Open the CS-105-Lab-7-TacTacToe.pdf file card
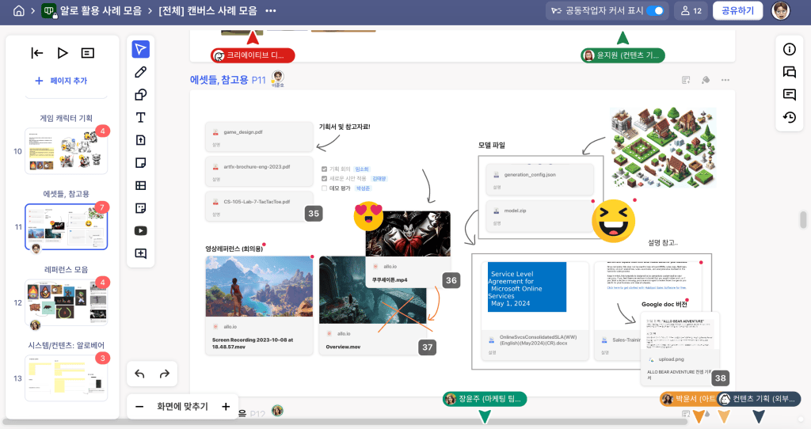Viewport: 811px width, 429px height. click(x=259, y=207)
